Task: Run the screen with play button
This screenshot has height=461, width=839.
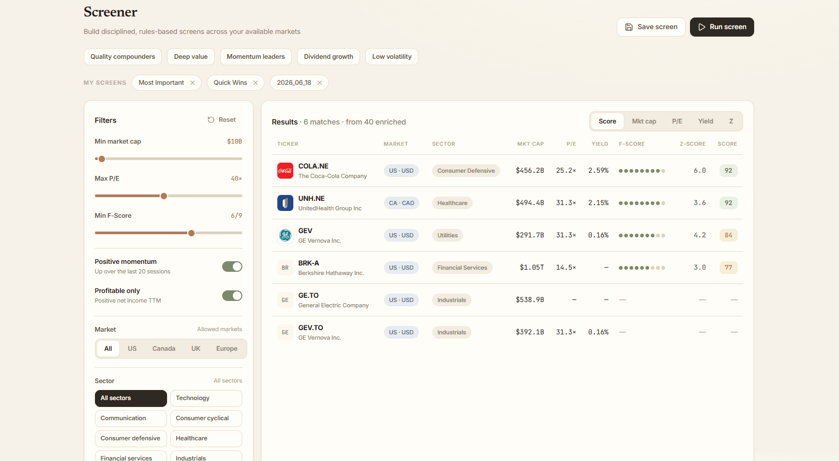Action: point(722,27)
